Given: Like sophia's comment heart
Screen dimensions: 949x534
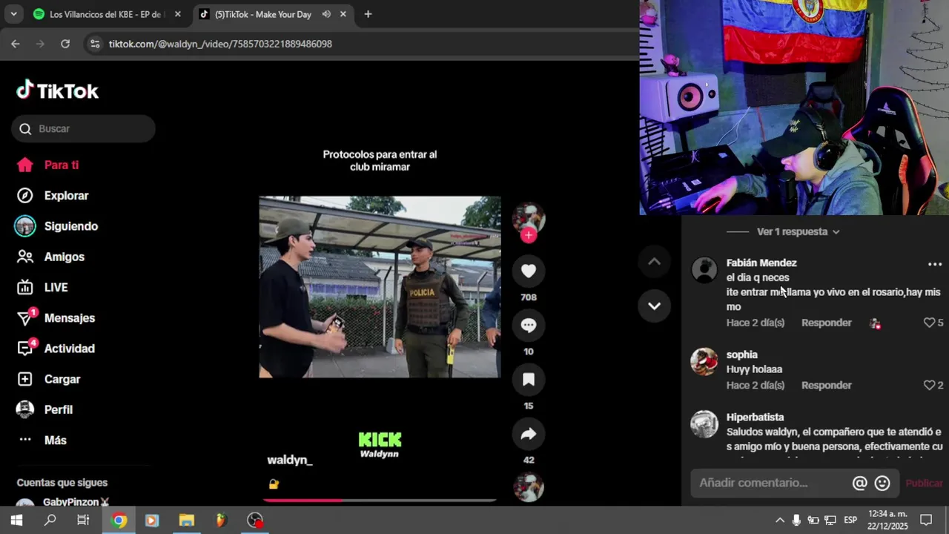Looking at the screenshot, I should click(x=929, y=385).
